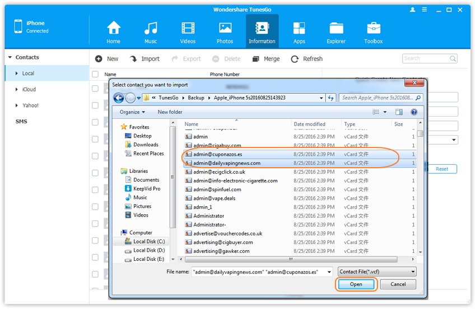Click the Cancel button
The height and width of the screenshot is (309, 476).
click(398, 284)
